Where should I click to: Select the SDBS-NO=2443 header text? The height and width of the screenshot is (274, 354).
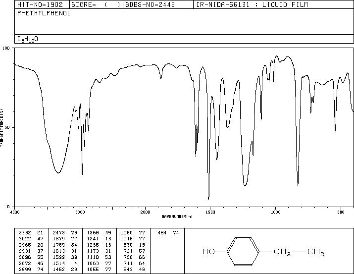(150, 4)
